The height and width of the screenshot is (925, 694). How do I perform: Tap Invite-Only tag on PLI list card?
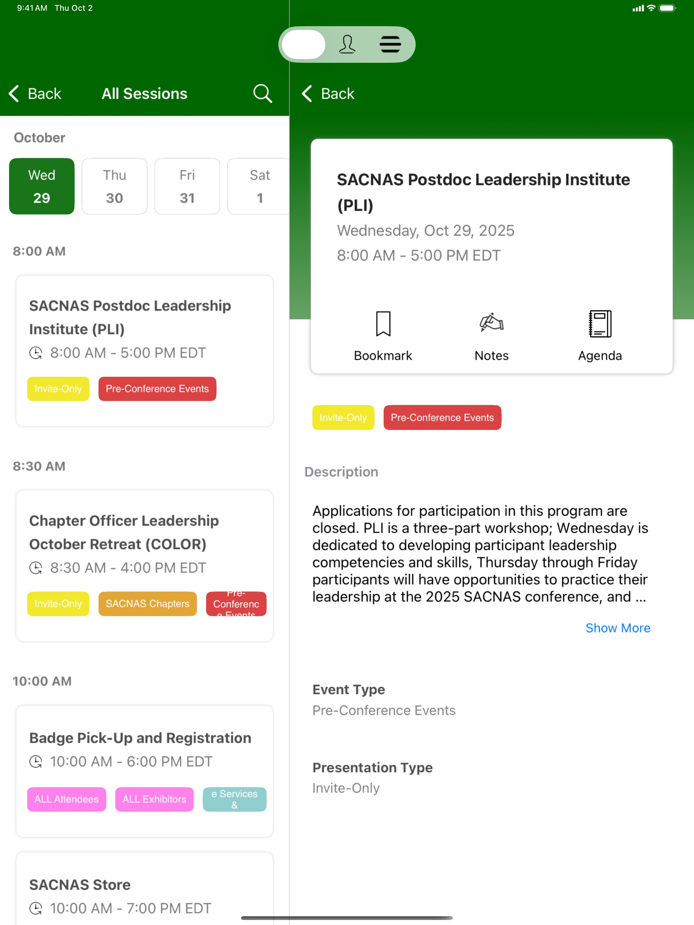58,388
